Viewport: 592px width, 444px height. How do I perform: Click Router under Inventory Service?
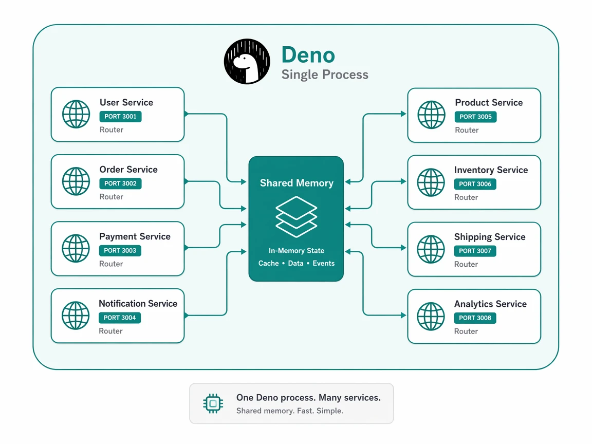[x=466, y=197]
